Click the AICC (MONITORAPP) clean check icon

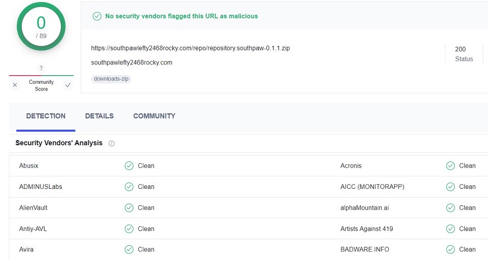point(450,186)
